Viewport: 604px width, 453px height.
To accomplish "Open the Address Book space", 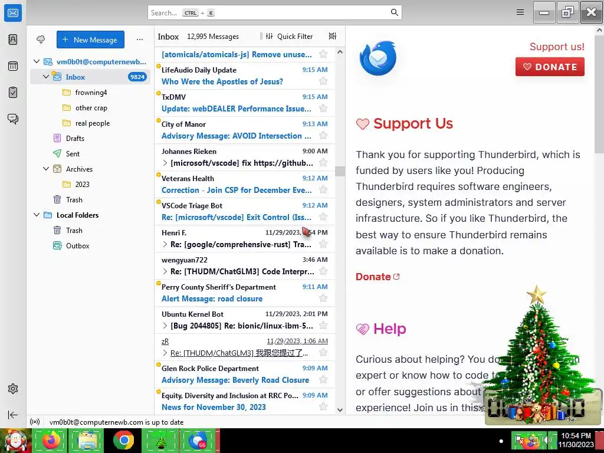I will (x=13, y=40).
